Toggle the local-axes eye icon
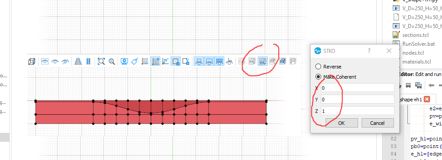Screen dimensions: 442x160 click(x=230, y=61)
